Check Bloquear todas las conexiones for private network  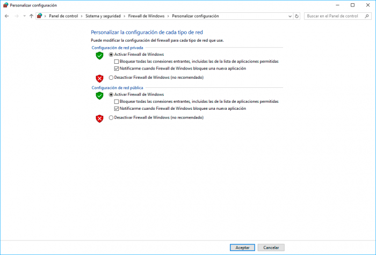(197, 62)
